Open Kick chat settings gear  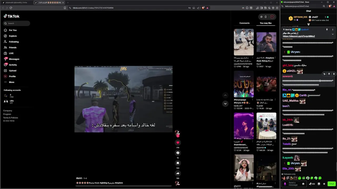(324, 184)
